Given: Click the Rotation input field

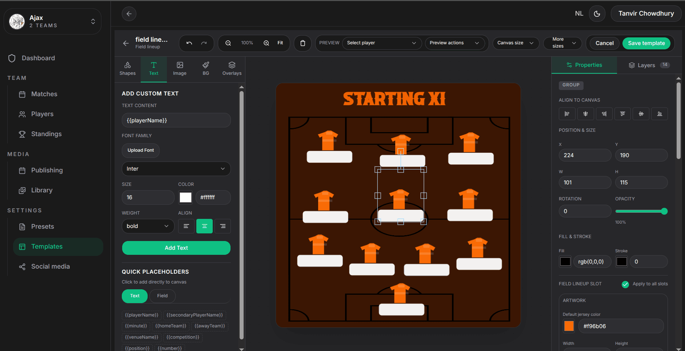Looking at the screenshot, I should click(x=585, y=211).
